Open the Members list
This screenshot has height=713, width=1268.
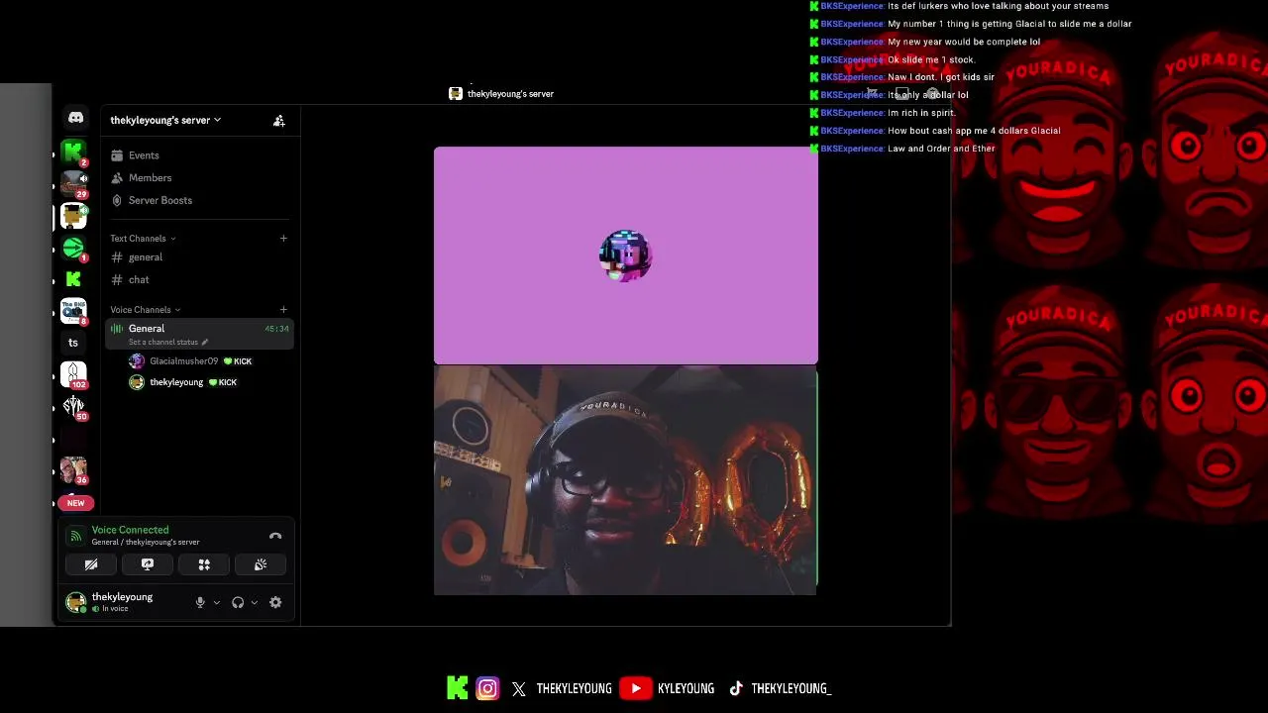tap(150, 178)
